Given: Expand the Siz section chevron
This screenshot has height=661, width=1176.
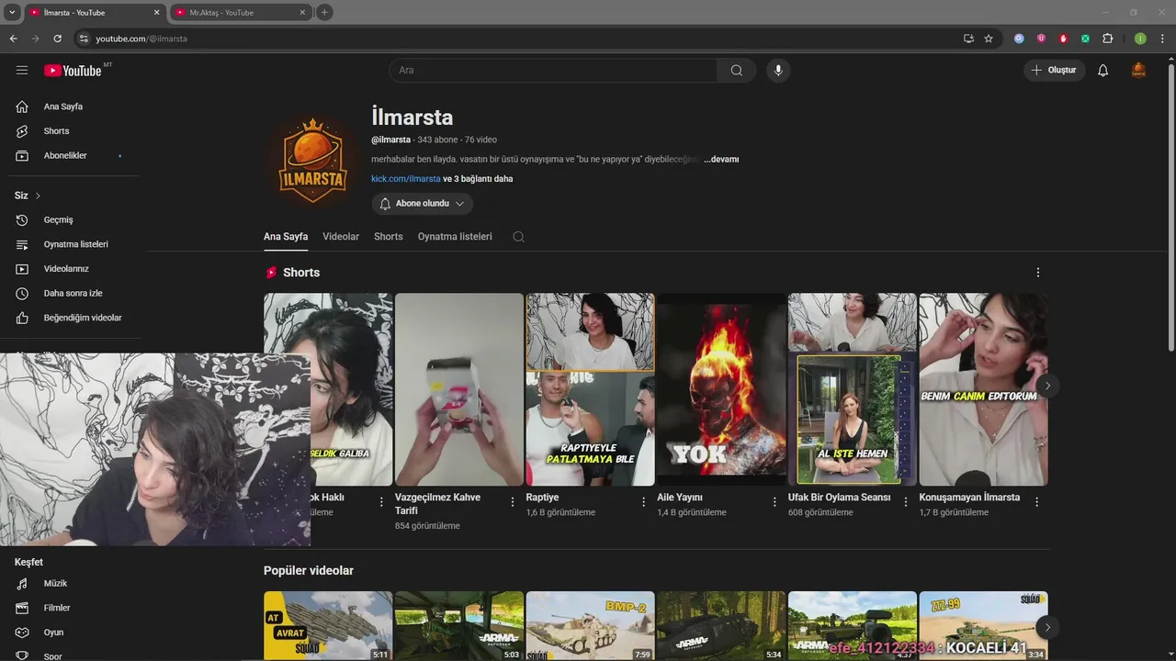Looking at the screenshot, I should point(38,196).
